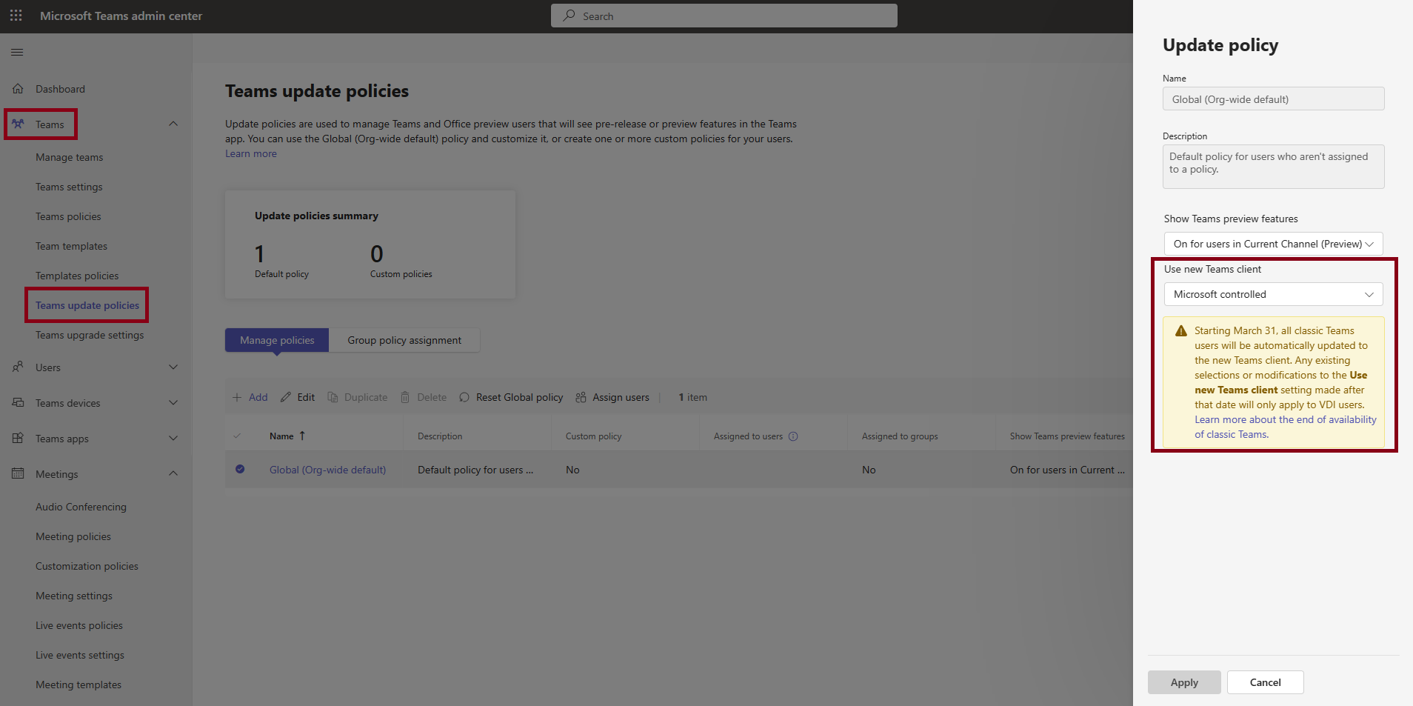Image resolution: width=1413 pixels, height=706 pixels.
Task: Switch to Manage policies tab
Action: click(x=277, y=340)
